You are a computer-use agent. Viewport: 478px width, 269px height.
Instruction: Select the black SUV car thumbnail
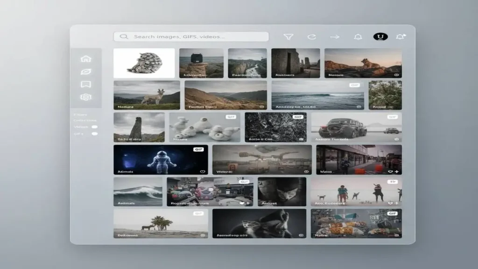coord(356,127)
